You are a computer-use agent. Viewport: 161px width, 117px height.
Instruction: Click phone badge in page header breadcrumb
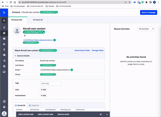[49, 12]
